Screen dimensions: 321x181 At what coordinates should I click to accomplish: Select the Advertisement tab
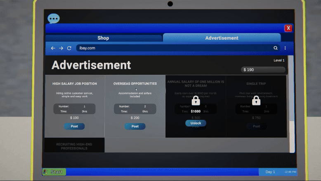222,38
